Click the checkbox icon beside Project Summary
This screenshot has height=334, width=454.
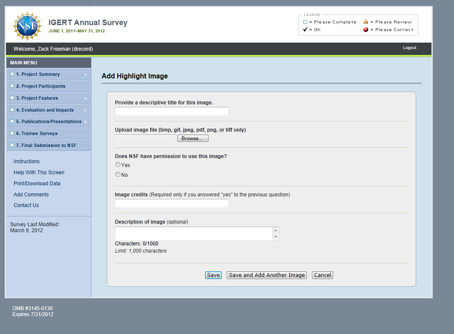(12, 74)
